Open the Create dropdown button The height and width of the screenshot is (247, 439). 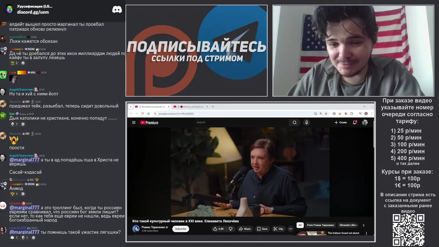[341, 122]
